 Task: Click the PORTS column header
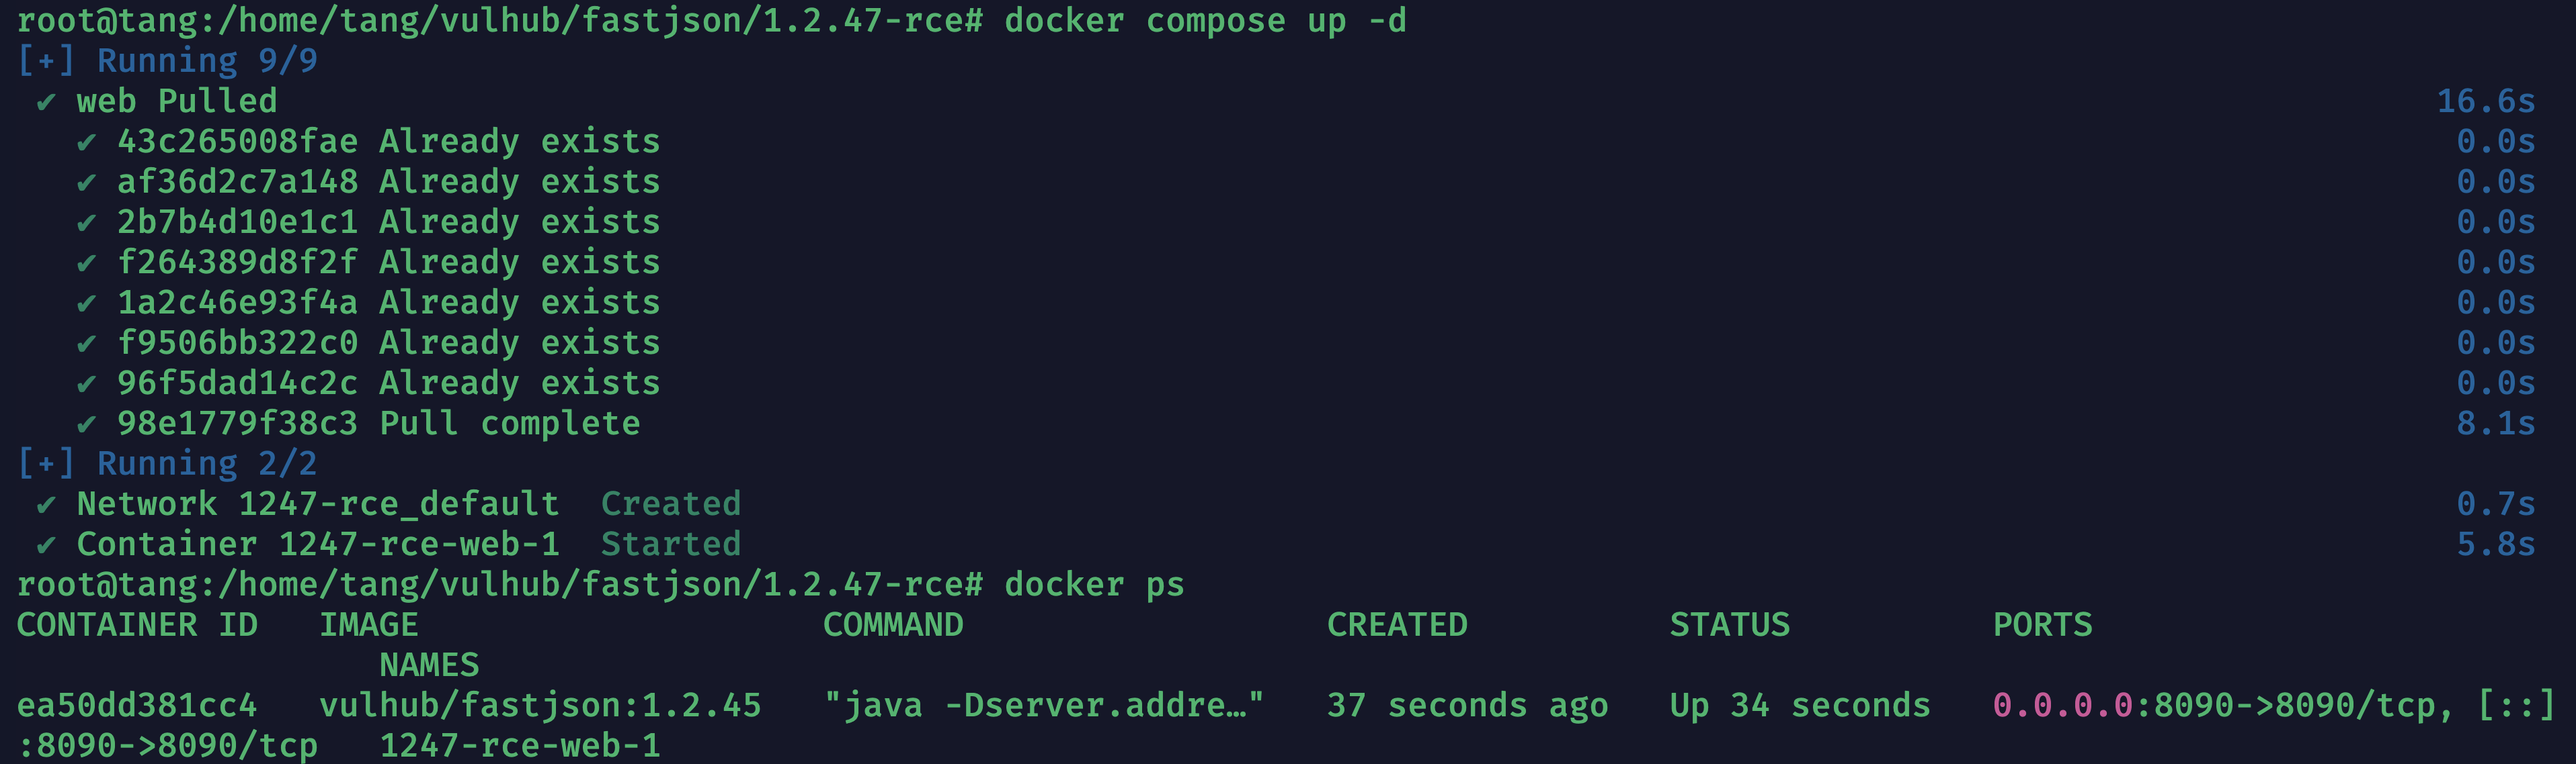tap(2042, 625)
